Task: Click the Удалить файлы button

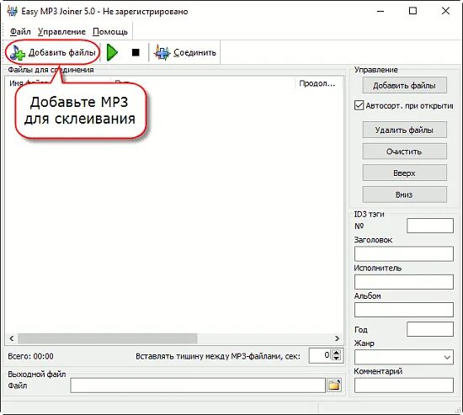Action: click(x=404, y=130)
